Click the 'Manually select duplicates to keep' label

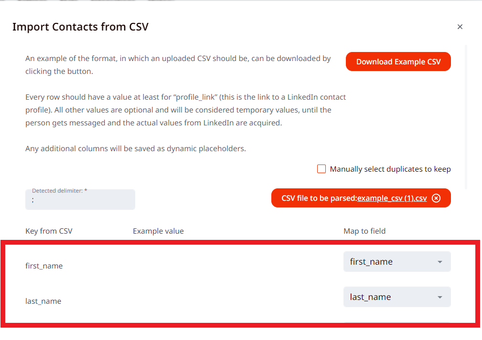[390, 169]
